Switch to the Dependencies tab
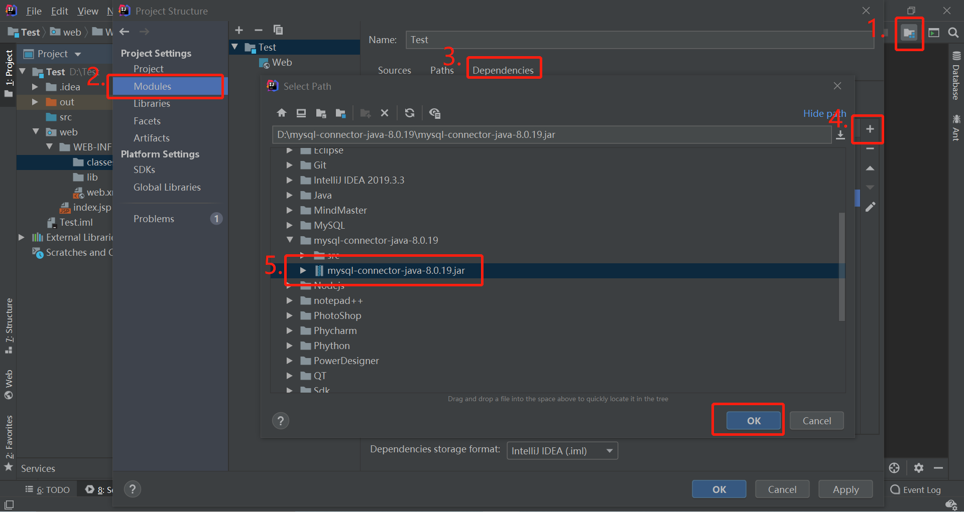This screenshot has width=964, height=512. coord(503,70)
